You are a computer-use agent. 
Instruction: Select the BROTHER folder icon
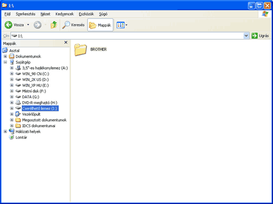pyautogui.click(x=80, y=50)
